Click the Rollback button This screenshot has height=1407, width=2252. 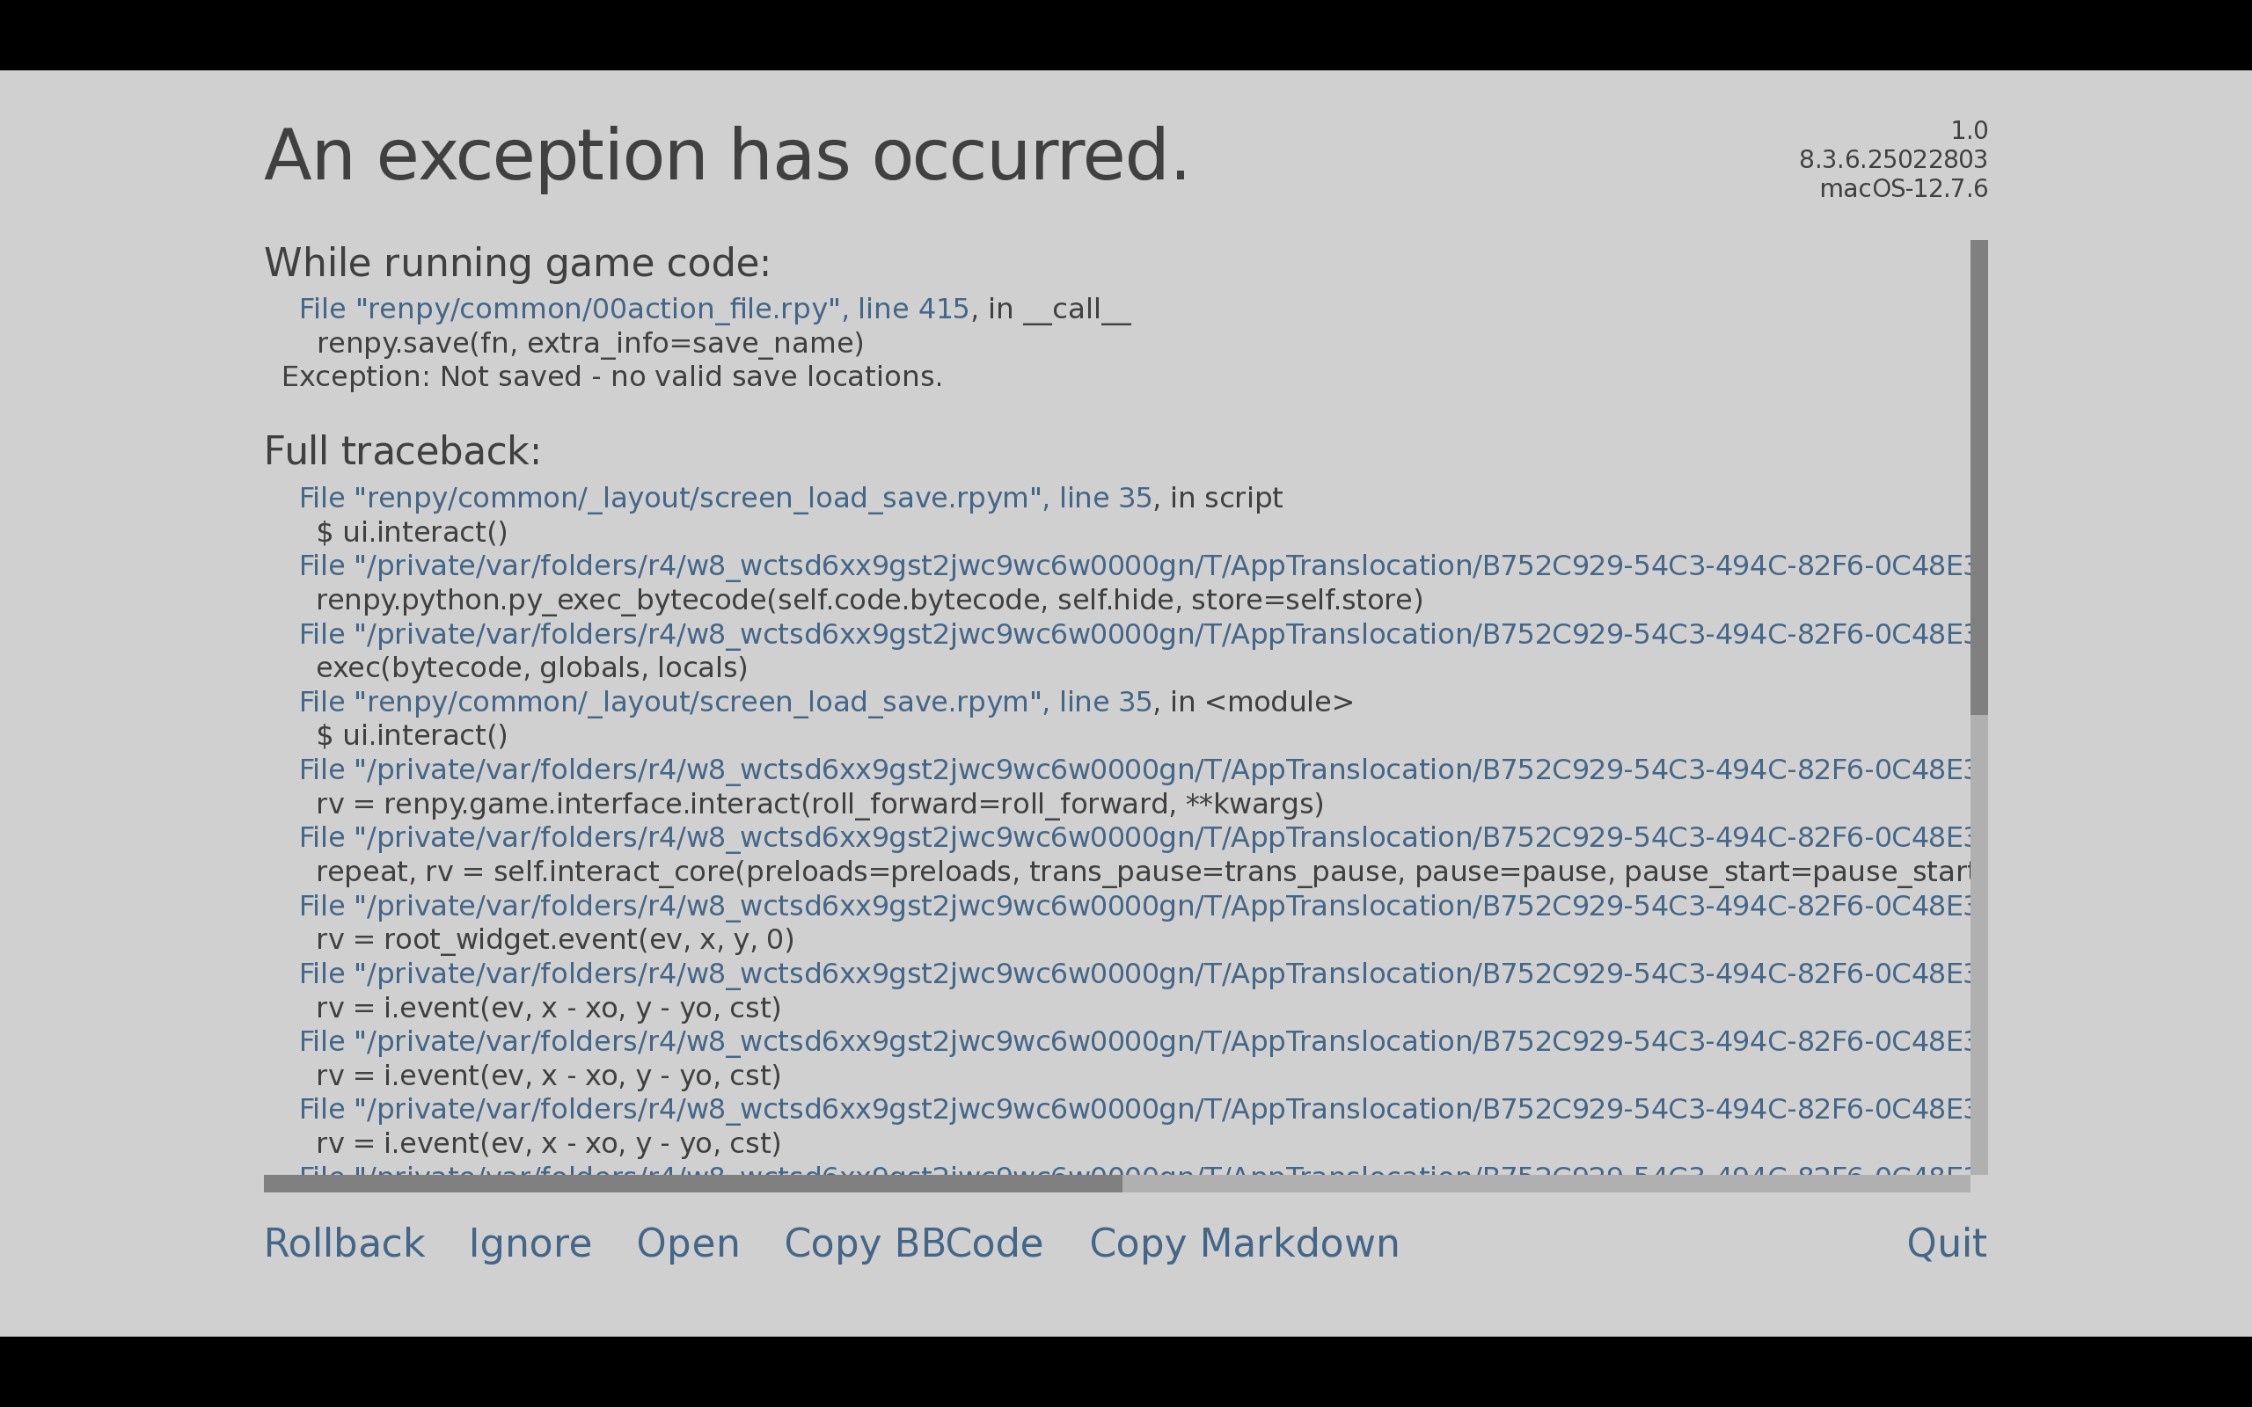pyautogui.click(x=344, y=1243)
